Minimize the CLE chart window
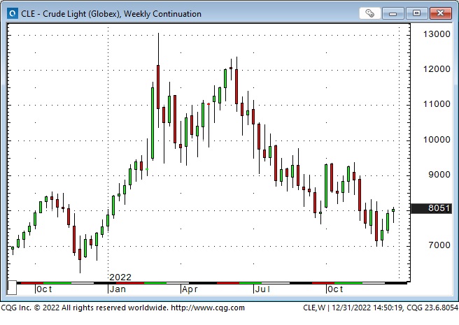Image resolution: width=459 pixels, height=325 pixels. coord(393,13)
